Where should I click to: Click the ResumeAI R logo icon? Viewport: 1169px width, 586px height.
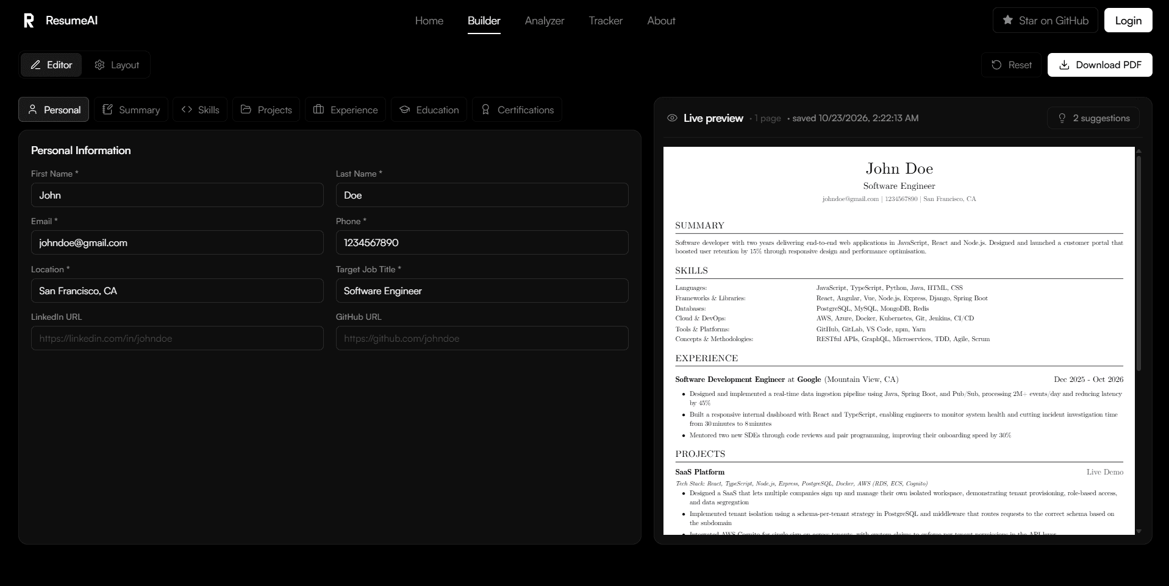pos(29,21)
